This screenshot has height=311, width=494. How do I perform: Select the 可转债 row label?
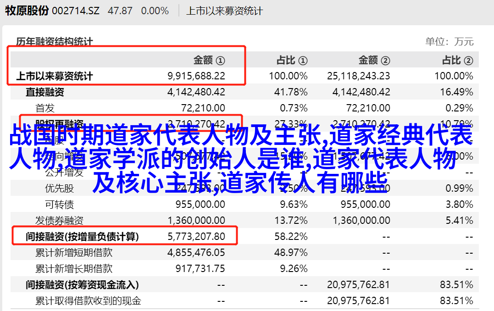pyautogui.click(x=59, y=205)
